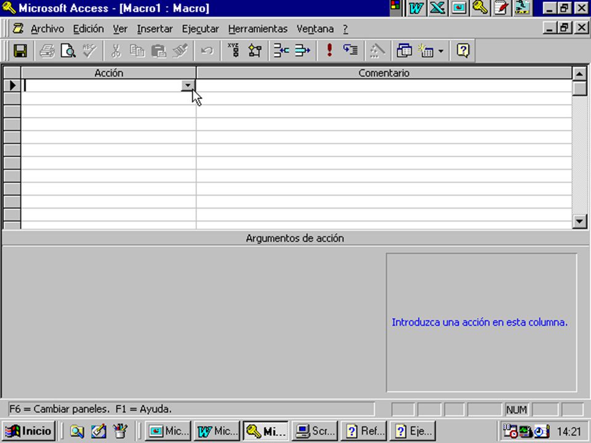Click the 'Argumentos de acción' panel heading

[x=295, y=239]
